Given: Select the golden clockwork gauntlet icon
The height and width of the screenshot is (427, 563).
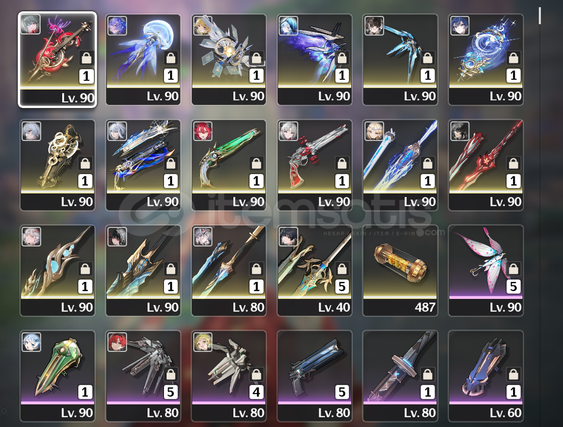Looking at the screenshot, I should tap(58, 165).
